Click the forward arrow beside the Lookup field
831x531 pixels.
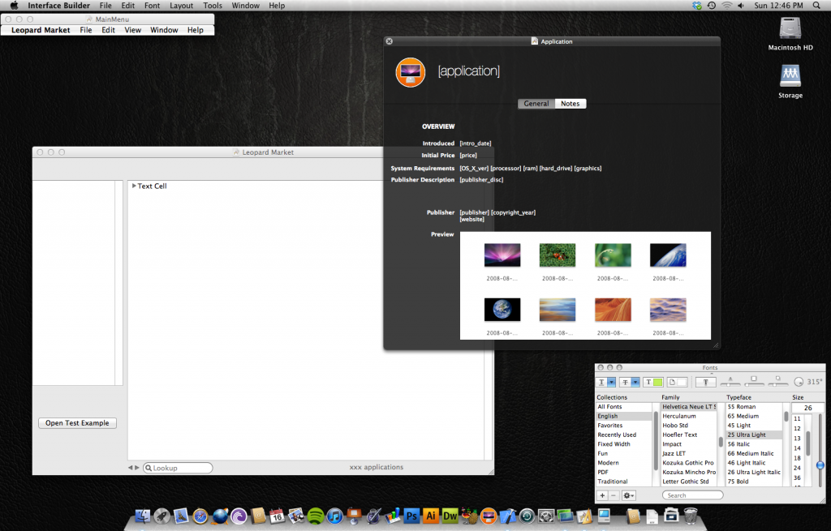pyautogui.click(x=136, y=468)
